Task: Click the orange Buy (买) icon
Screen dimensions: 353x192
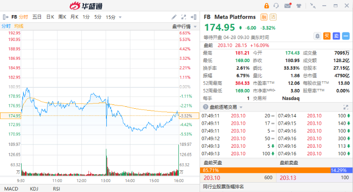Action: coord(327,35)
